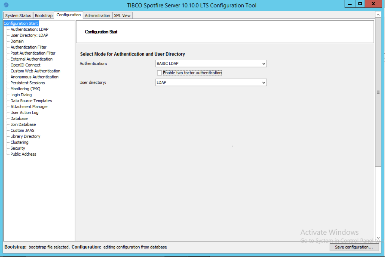This screenshot has height=257, width=385.
Task: Minimize the Configuration Tool window
Action: pos(350,4)
